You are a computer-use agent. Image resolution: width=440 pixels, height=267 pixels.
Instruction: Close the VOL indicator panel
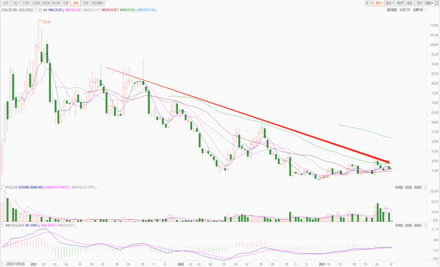point(425,187)
